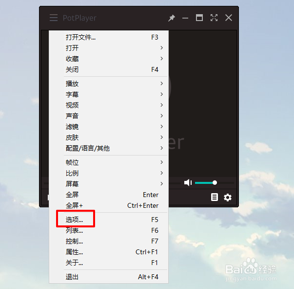This screenshot has height=289, width=294.
Task: Open the 比例 submenu
Action: pos(109,173)
